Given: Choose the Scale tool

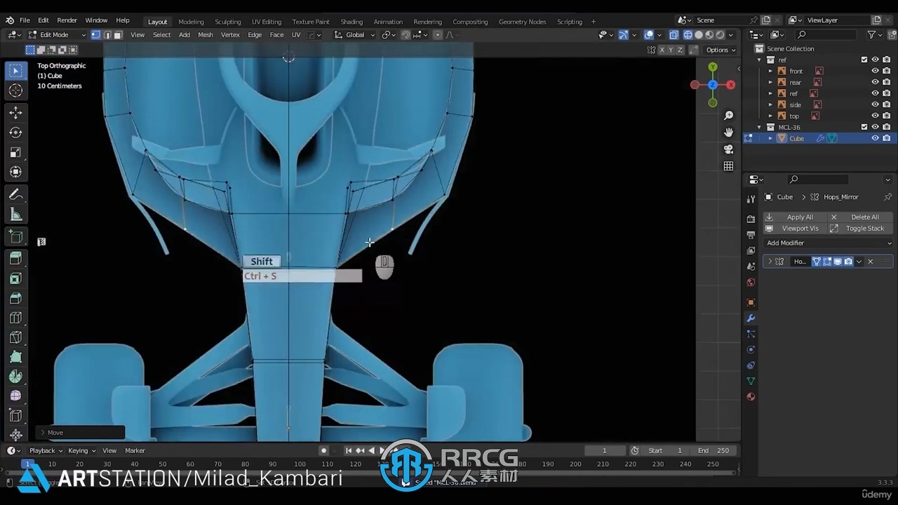Looking at the screenshot, I should point(15,152).
